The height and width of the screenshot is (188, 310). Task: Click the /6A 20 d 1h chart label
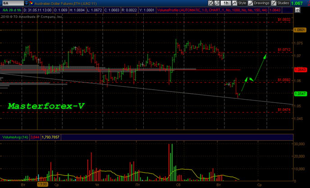12,10
